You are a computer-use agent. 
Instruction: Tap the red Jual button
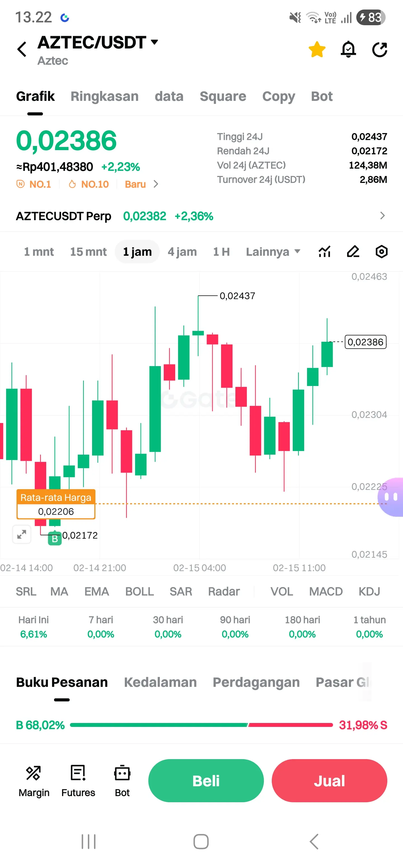click(329, 781)
